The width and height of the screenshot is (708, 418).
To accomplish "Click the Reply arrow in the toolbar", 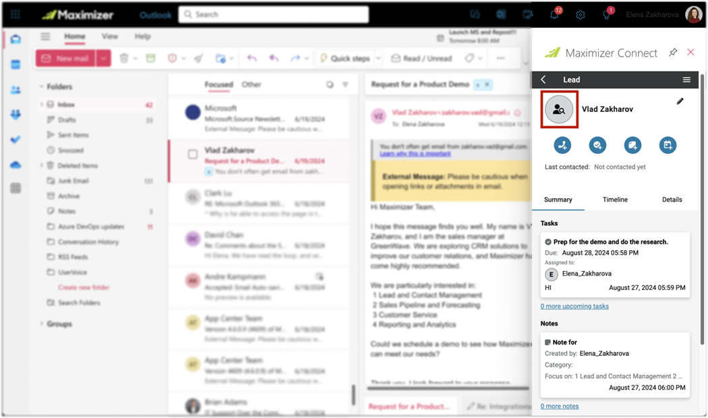I will tap(252, 58).
